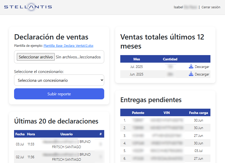Click the "Cantidad" column header

(170, 59)
